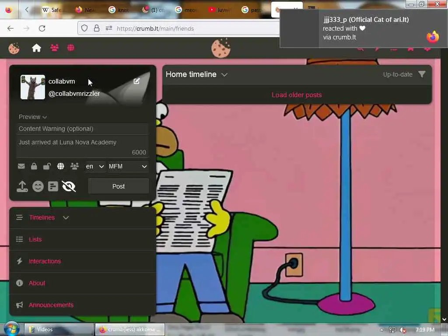Open the @collabvmrizzler profile handle
Image resolution: width=448 pixels, height=336 pixels.
tap(74, 94)
